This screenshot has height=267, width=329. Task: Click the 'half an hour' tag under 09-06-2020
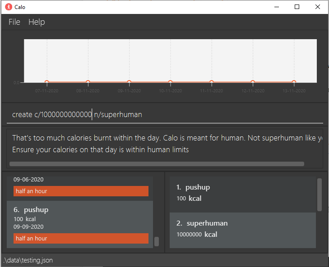tap(81, 191)
